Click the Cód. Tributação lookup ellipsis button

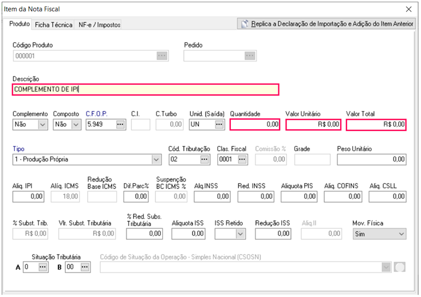(204, 159)
